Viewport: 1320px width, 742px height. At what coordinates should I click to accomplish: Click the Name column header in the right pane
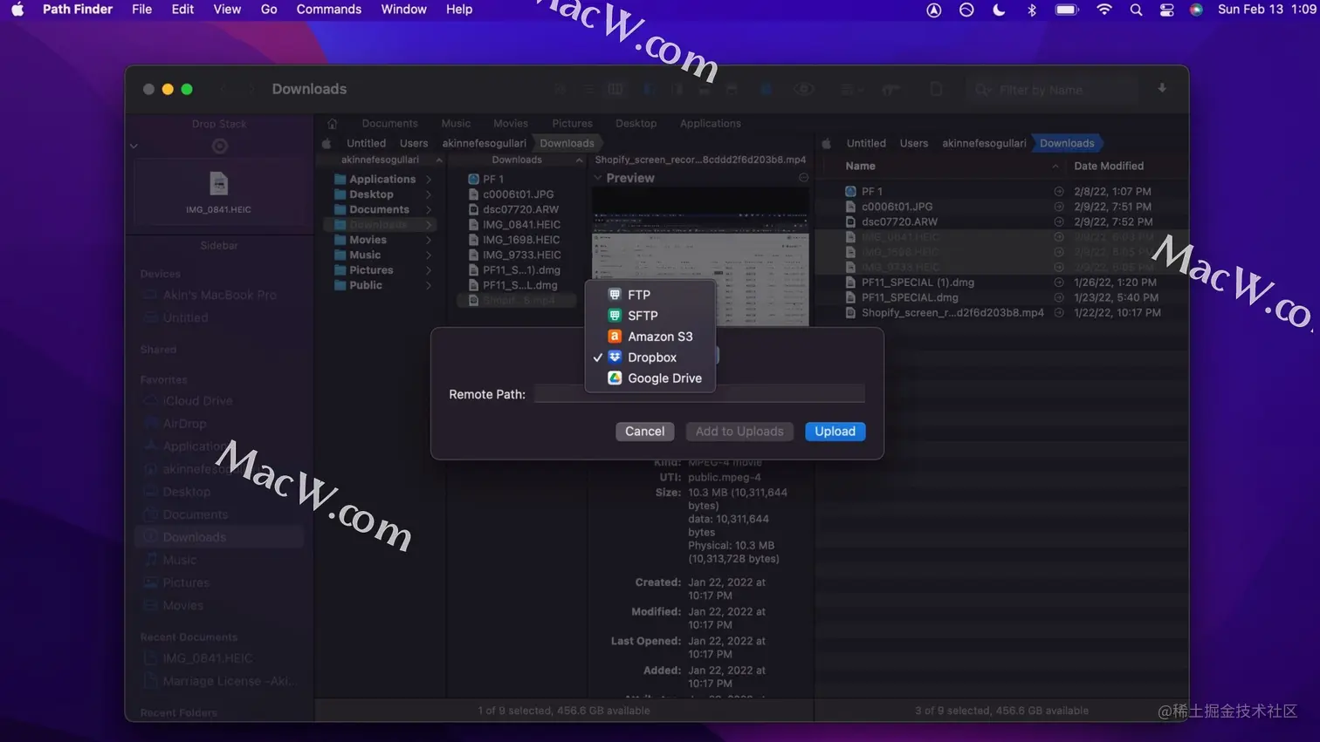tap(860, 166)
